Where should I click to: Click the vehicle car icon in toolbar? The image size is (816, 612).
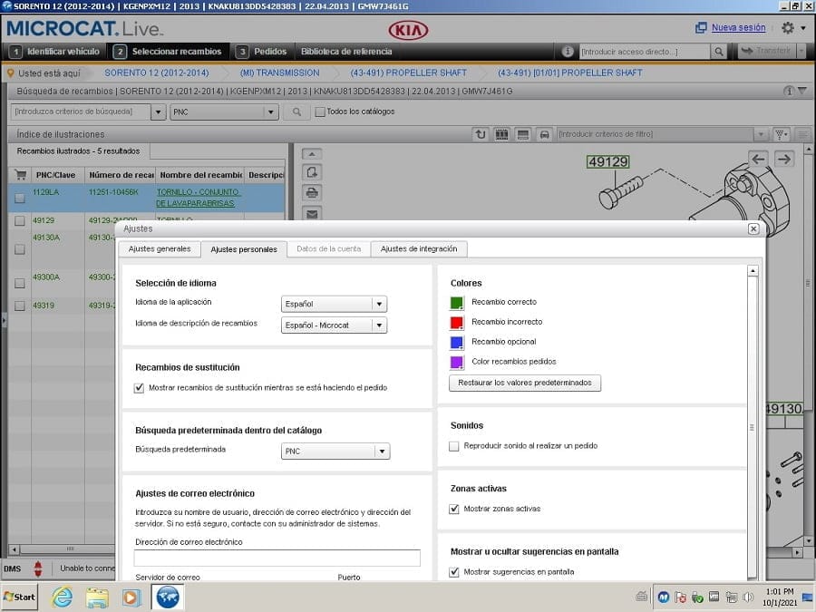[x=544, y=134]
